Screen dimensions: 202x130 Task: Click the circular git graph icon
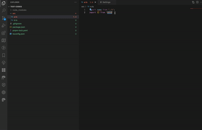tap(4, 48)
